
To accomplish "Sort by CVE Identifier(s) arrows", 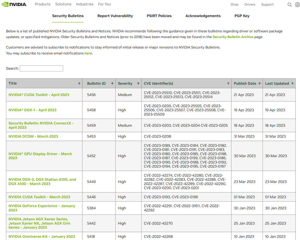I will (228, 83).
